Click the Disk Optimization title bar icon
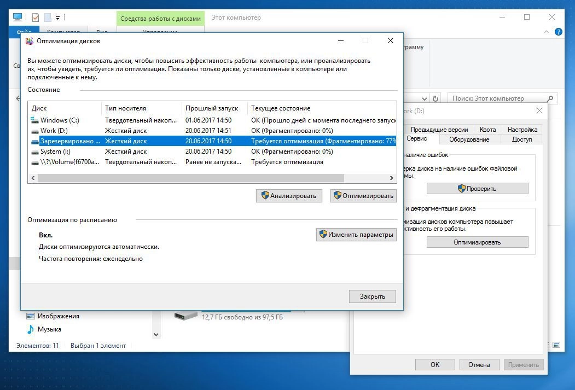The width and height of the screenshot is (575, 390). point(30,41)
